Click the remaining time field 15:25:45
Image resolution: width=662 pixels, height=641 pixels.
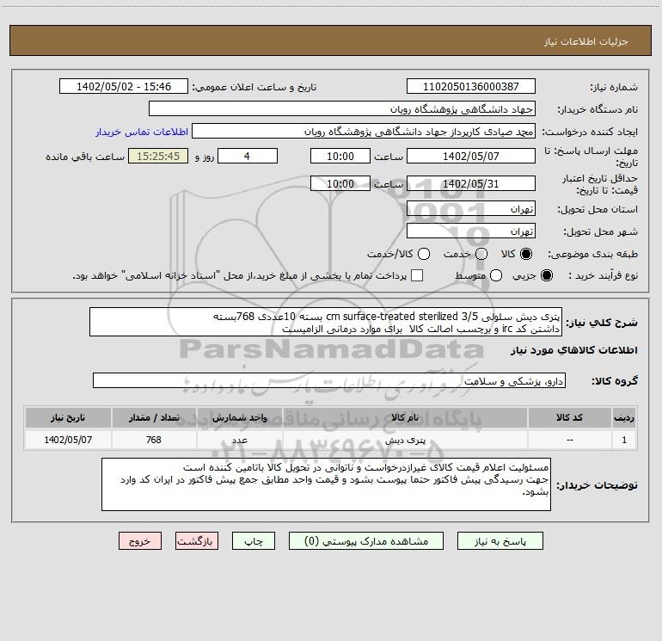pyautogui.click(x=158, y=156)
